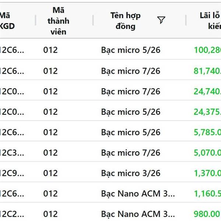221x221 pixels.
Task: Open the filter on Tên hợp đồng column
Action: pos(161,20)
